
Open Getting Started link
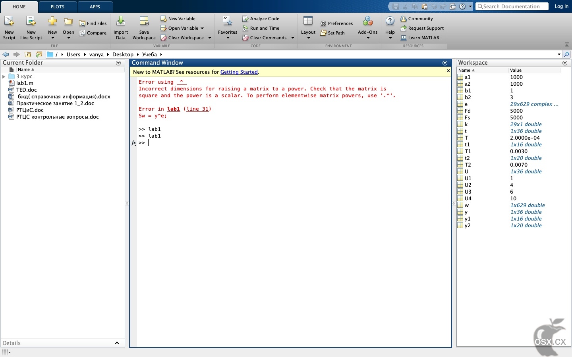[239, 72]
